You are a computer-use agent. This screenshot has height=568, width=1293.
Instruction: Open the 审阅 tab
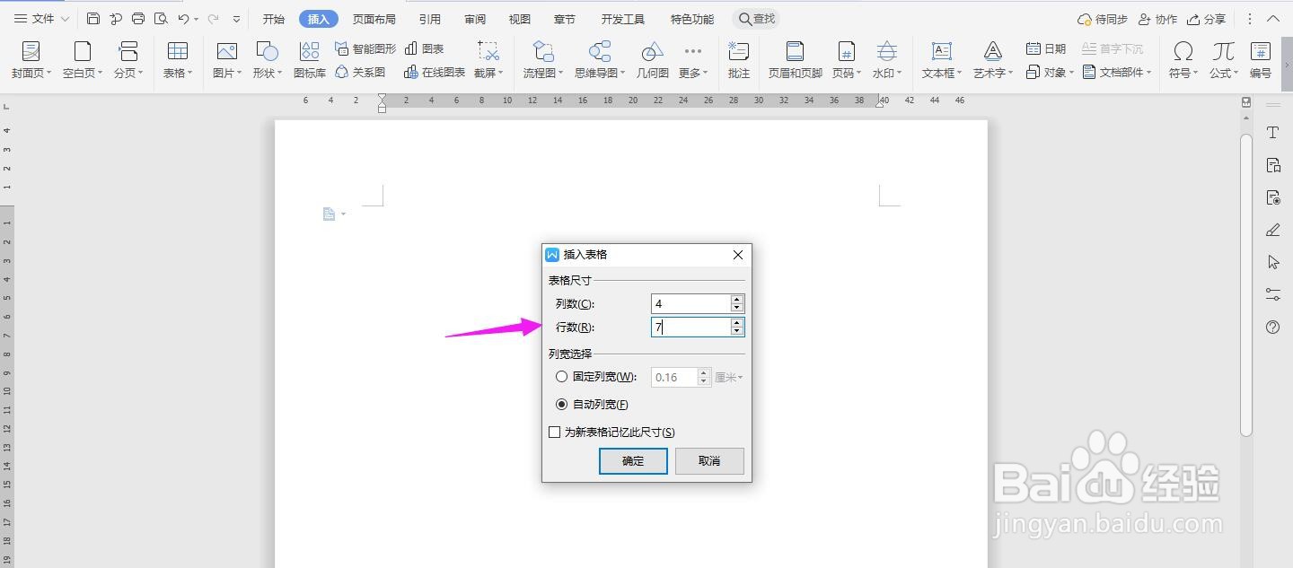click(476, 19)
